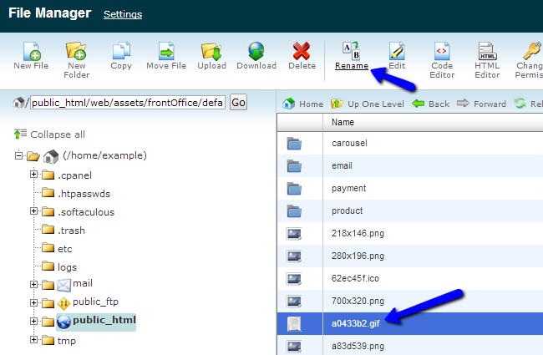The width and height of the screenshot is (543, 355).
Task: Click the 62ec45f.ico file icon
Action: pyautogui.click(x=294, y=278)
